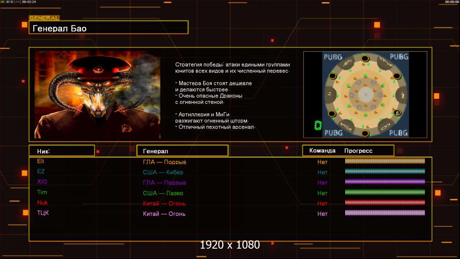Click team value "Нет" in ТЦК's row
The height and width of the screenshot is (259, 460).
[x=322, y=214]
